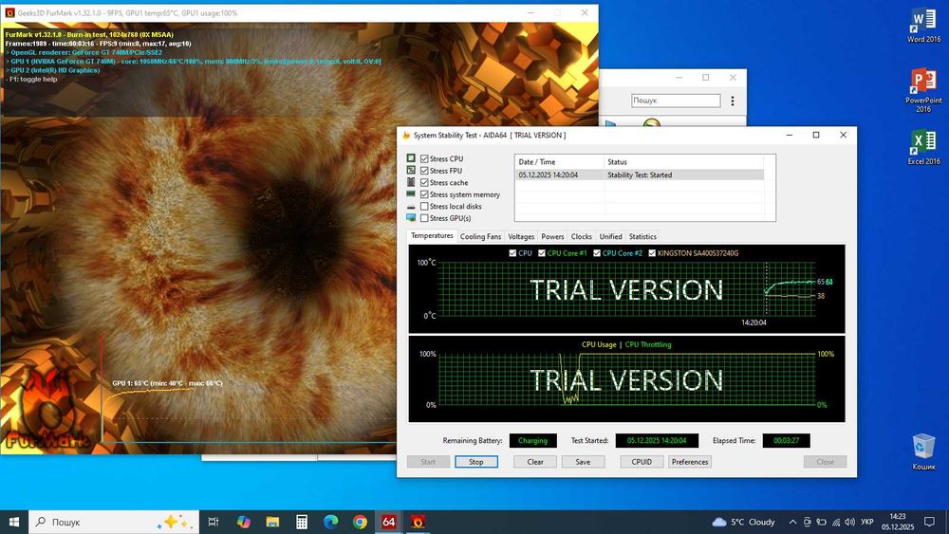Uncheck Stress system memory checkbox
This screenshot has height=534, width=949.
click(424, 194)
